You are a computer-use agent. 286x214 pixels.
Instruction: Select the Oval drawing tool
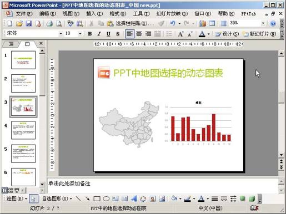[106, 199]
